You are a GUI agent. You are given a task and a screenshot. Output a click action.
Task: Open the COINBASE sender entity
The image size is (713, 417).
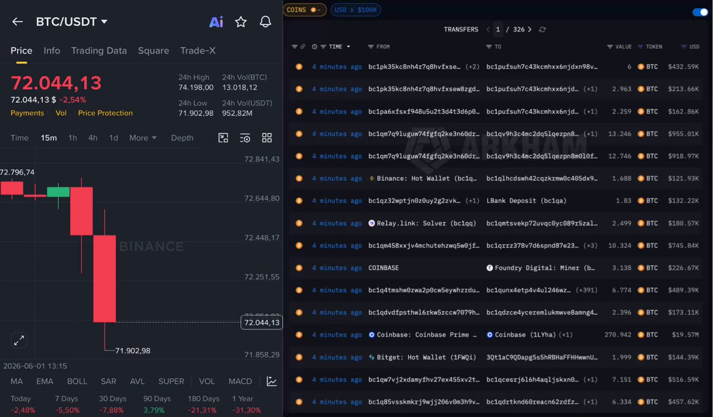coord(384,268)
